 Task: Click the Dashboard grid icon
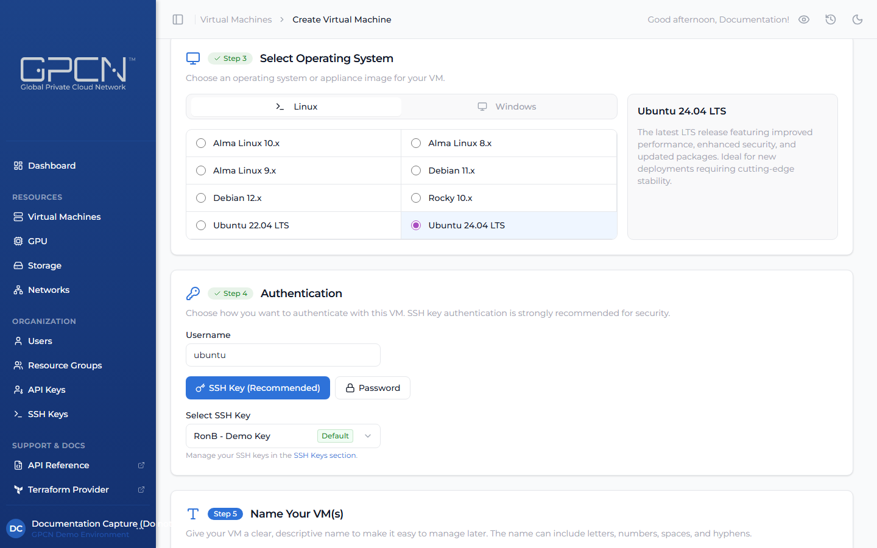coord(18,166)
